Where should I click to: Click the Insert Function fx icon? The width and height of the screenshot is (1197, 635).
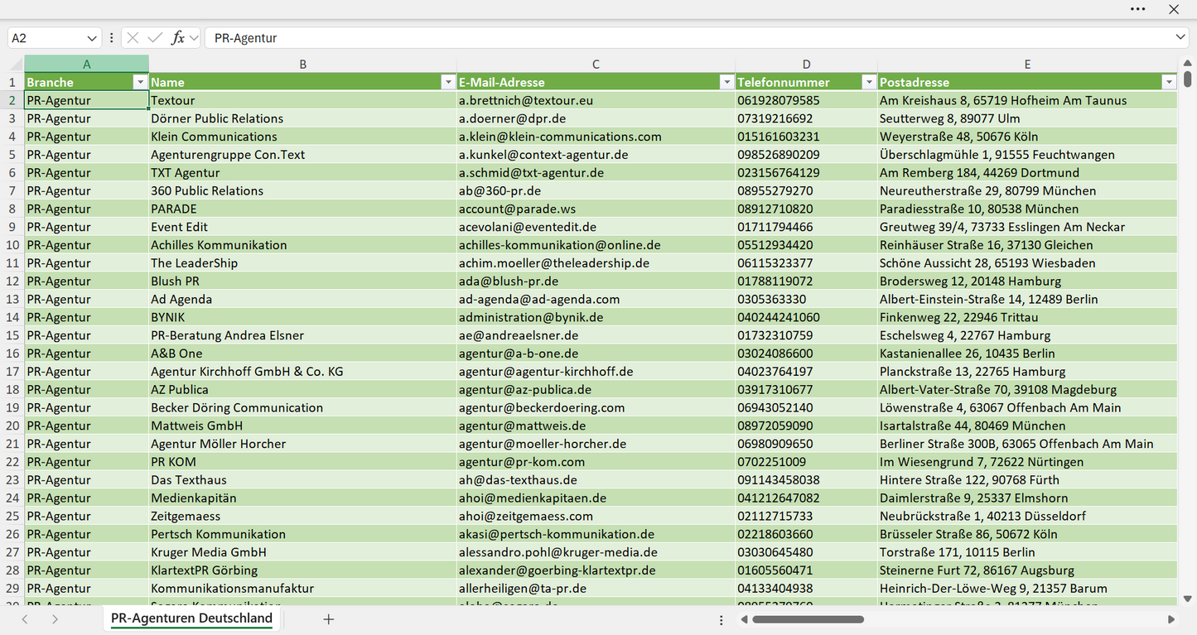coord(177,38)
